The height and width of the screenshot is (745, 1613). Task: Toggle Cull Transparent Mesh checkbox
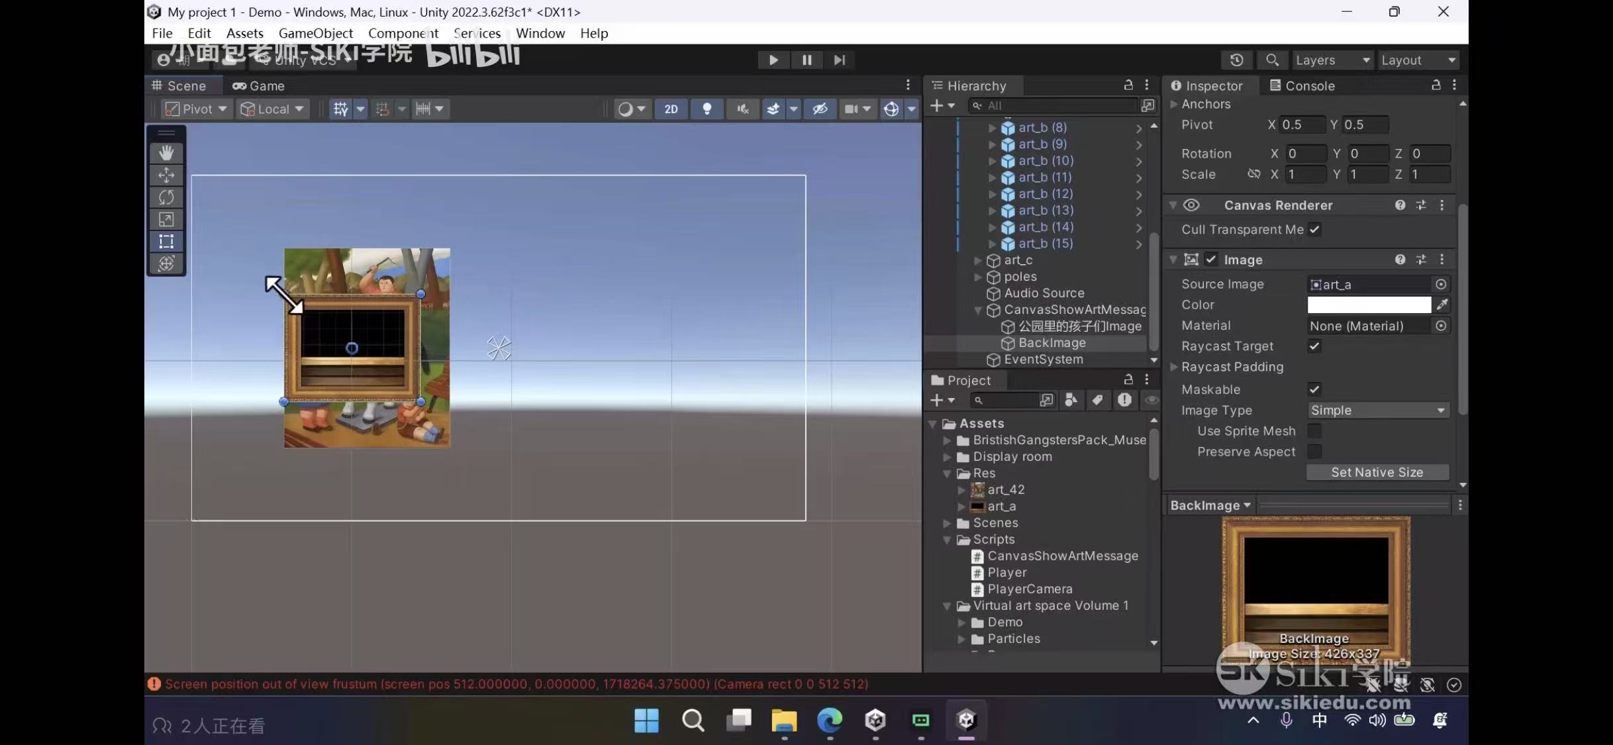coord(1314,230)
